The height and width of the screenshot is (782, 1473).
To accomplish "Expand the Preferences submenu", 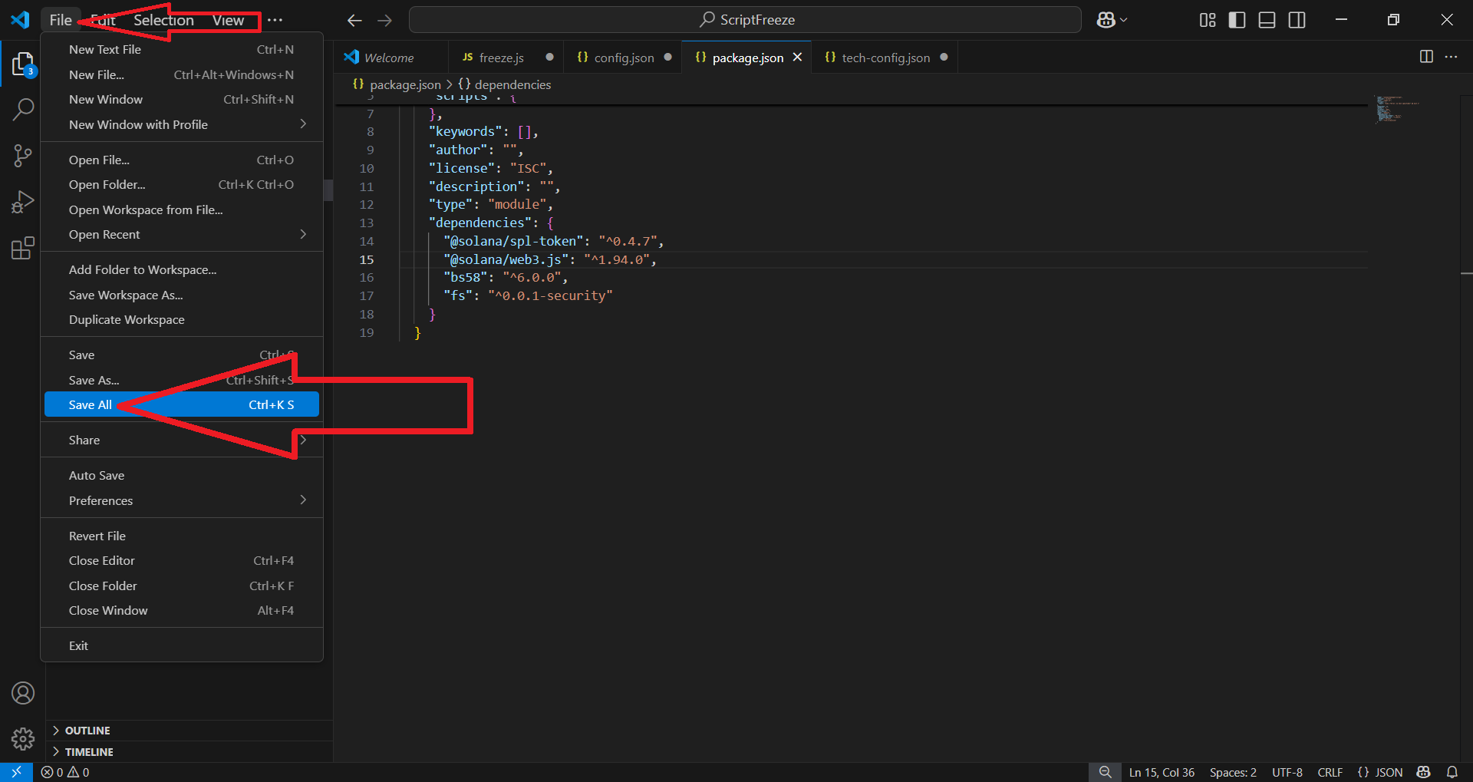I will click(182, 500).
